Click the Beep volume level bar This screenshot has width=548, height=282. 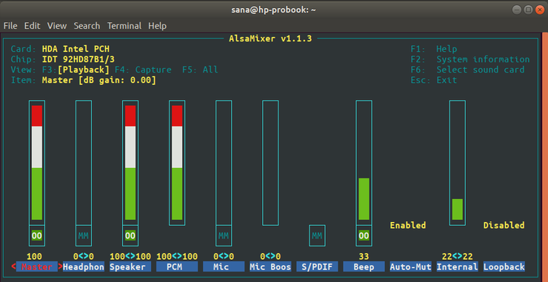click(x=364, y=163)
